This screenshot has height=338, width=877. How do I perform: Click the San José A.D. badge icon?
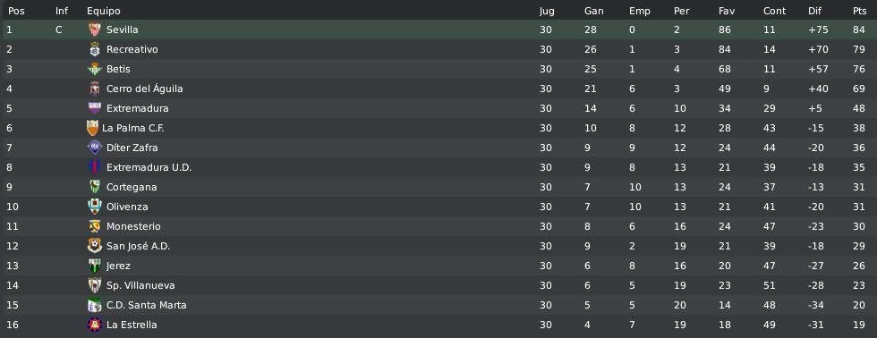pyautogui.click(x=95, y=246)
